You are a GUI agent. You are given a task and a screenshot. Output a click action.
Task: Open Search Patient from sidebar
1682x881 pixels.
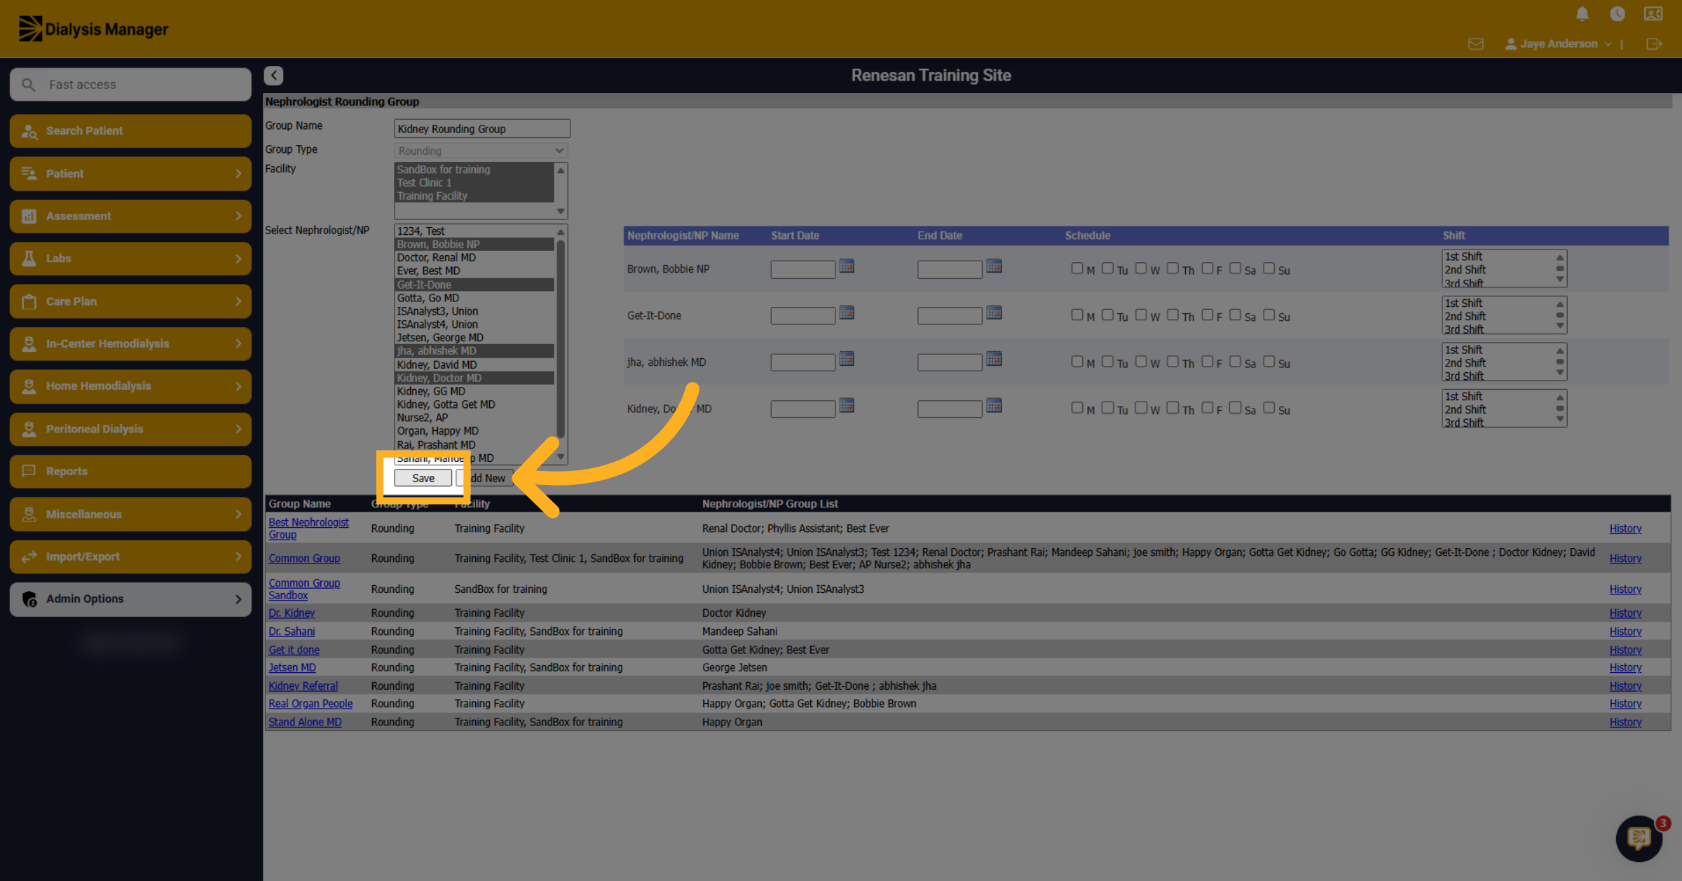(x=130, y=131)
